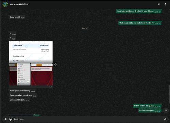Click the "Depo lama bgt masuk nya" message
The height and width of the screenshot is (123, 170).
[23, 95]
